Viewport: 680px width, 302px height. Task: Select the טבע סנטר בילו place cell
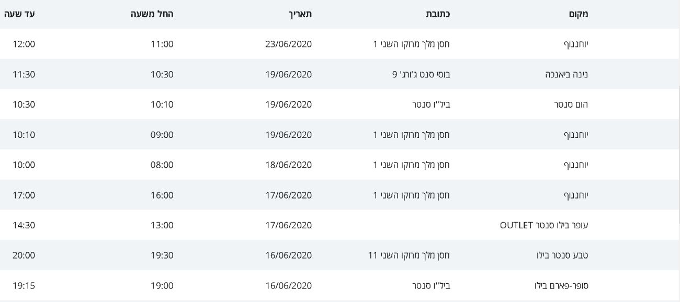[x=568, y=255]
